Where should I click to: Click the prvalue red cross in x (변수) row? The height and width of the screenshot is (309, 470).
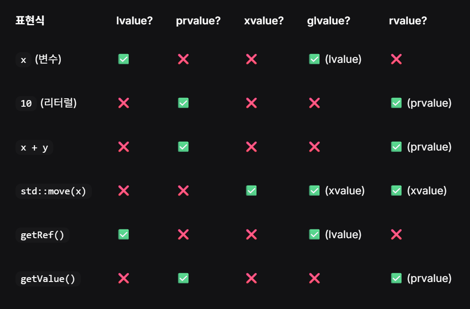[183, 59]
